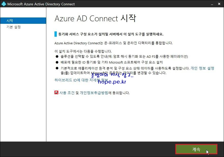Open 하이브리드 ID에 대한 자세한 정보 link
Screen dimensions: 224x157
[81, 80]
